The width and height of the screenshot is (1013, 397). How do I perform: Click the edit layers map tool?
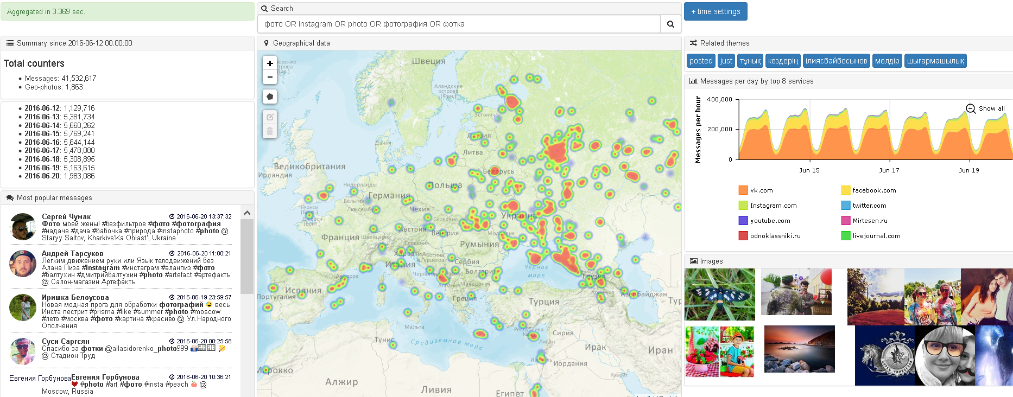[x=270, y=117]
